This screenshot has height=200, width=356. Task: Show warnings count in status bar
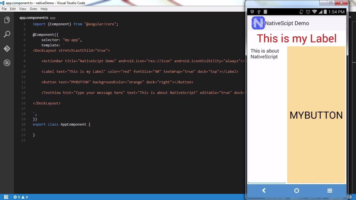(25, 197)
